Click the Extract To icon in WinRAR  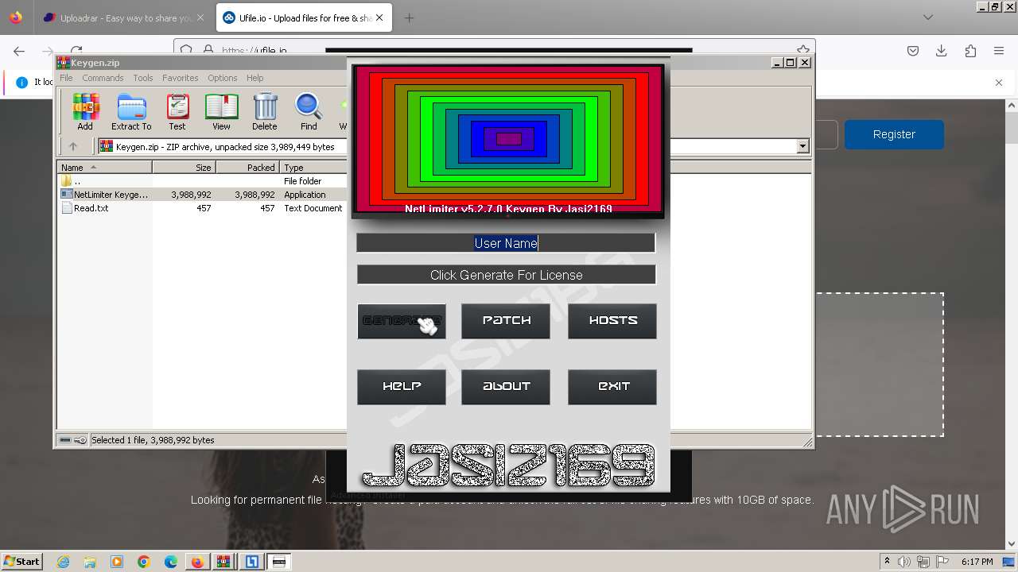pos(131,112)
